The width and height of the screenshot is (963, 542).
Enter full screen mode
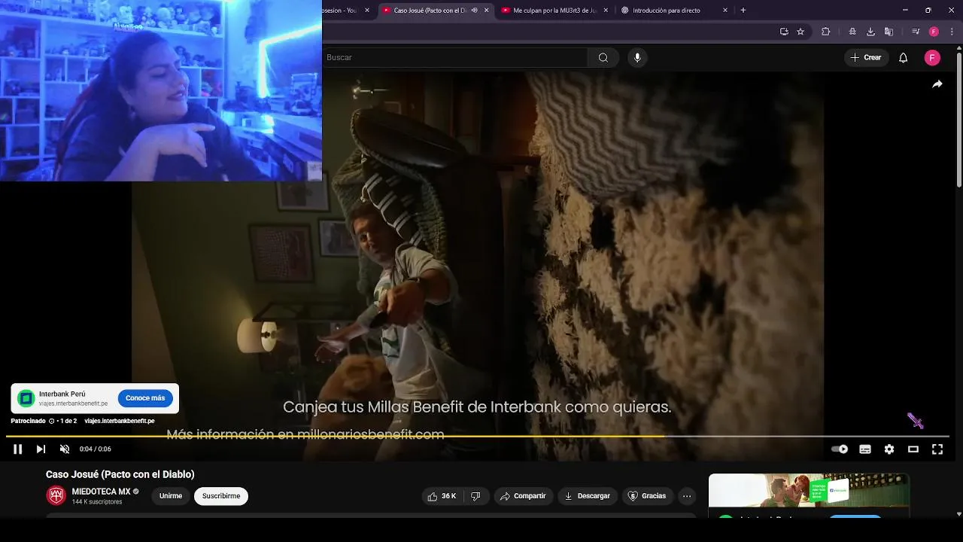click(x=937, y=449)
